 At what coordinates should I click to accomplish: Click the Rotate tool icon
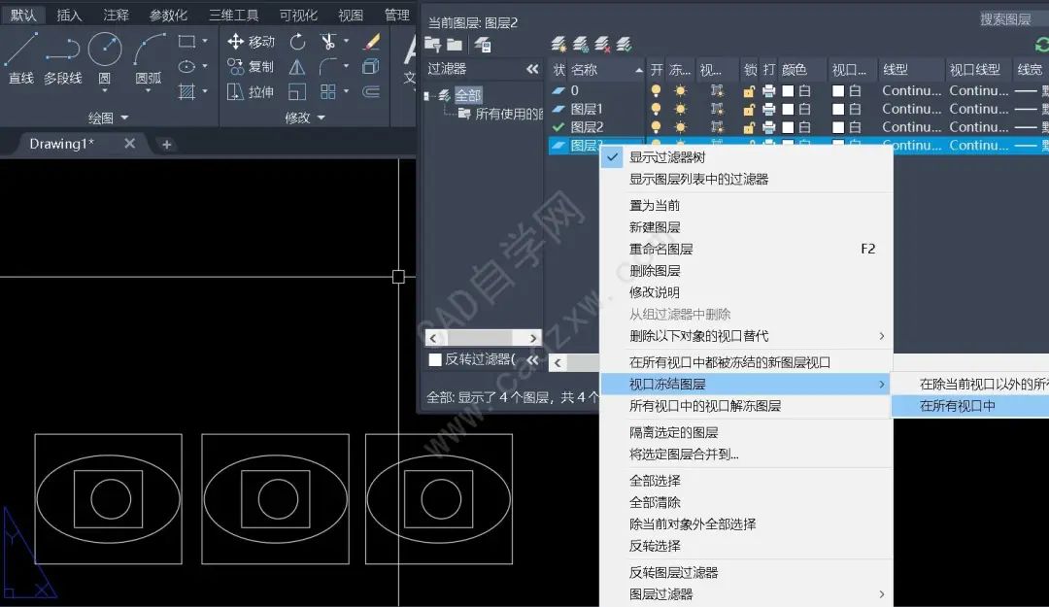click(x=297, y=42)
